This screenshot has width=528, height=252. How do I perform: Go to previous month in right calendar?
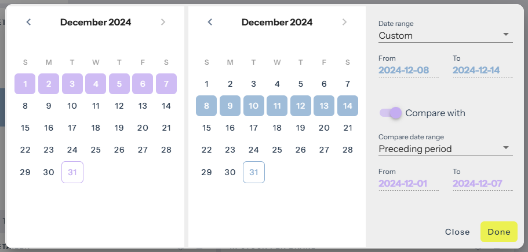(x=210, y=23)
